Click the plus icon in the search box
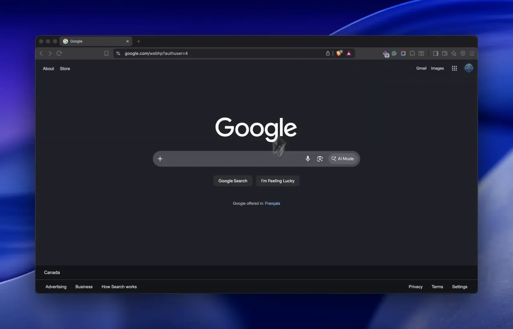 (x=160, y=159)
